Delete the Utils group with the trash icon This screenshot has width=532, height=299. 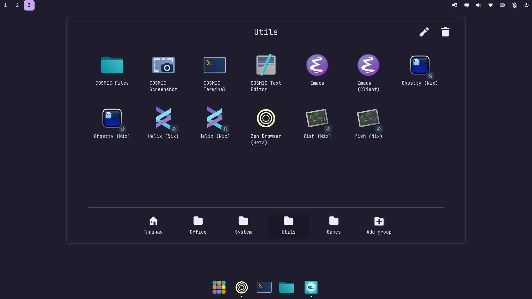[445, 32]
